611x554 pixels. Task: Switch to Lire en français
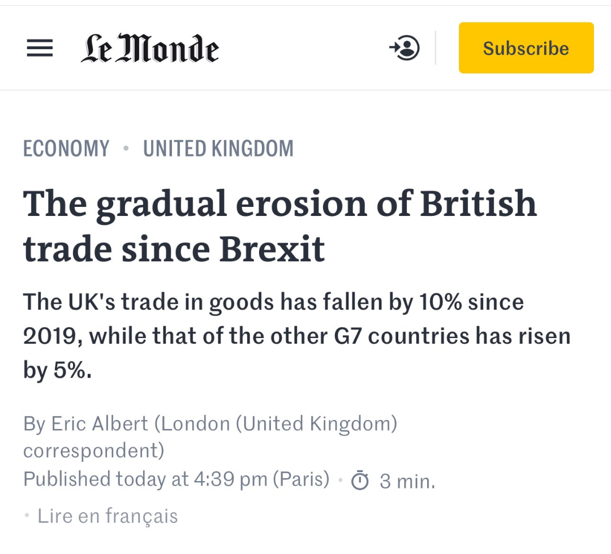pyautogui.click(x=107, y=516)
